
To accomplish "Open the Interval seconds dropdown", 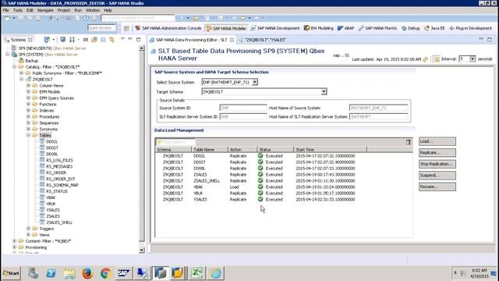I will 472,59.
